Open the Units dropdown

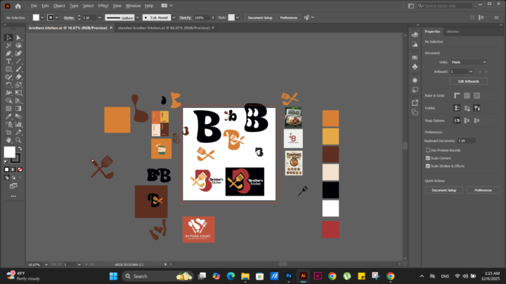pyautogui.click(x=469, y=62)
